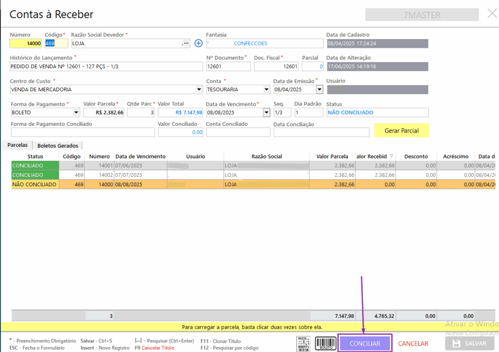The image size is (499, 352).
Task: Open the Conta dropdown showing TESOURARIA
Action: 266,90
